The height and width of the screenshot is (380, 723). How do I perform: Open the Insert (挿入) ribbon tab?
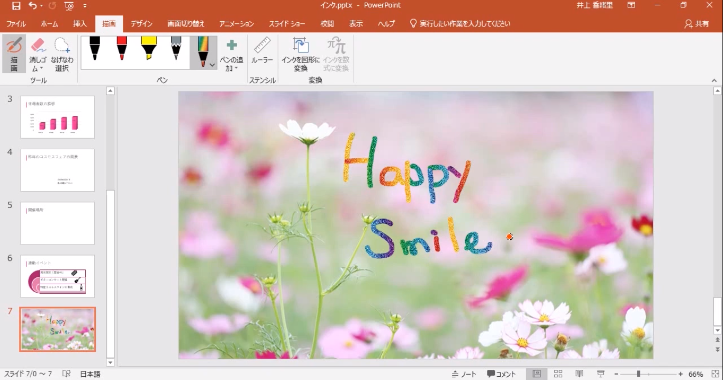80,24
